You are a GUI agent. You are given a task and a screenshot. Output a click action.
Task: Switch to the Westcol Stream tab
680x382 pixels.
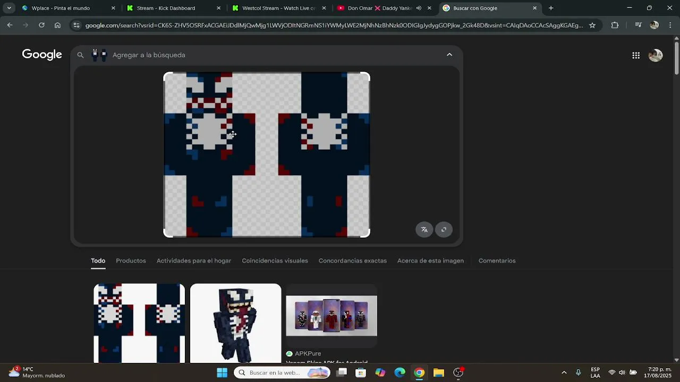[x=278, y=8]
